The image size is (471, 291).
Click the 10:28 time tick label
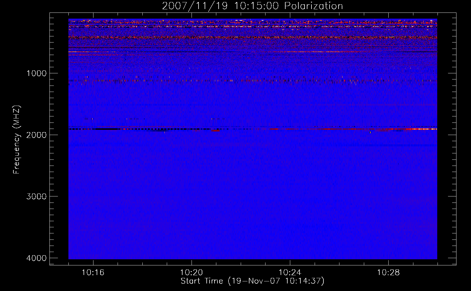click(x=389, y=273)
